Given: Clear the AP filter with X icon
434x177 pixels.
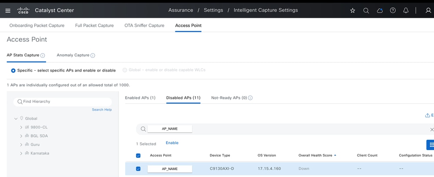Looking at the screenshot, I should pyautogui.click(x=431, y=129).
